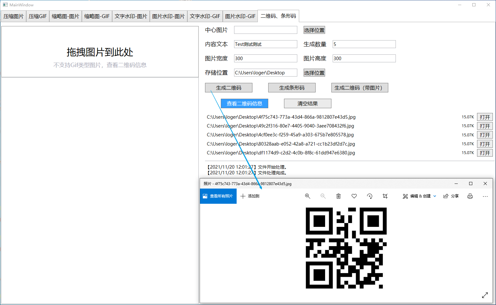
Task: Click 添加到 in the Photos toolbar
Action: point(250,196)
